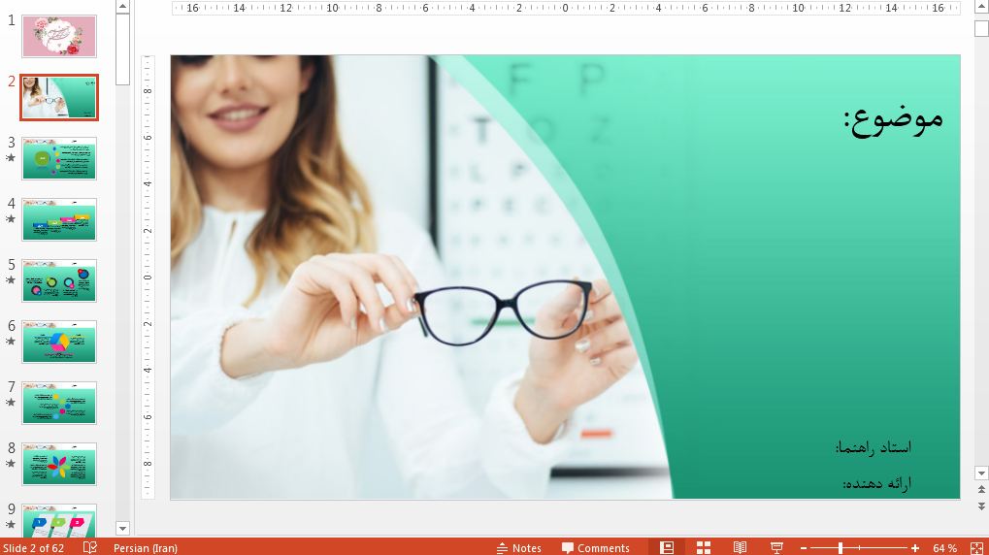Click zoom in plus button
Image resolution: width=989 pixels, height=555 pixels.
tap(915, 548)
